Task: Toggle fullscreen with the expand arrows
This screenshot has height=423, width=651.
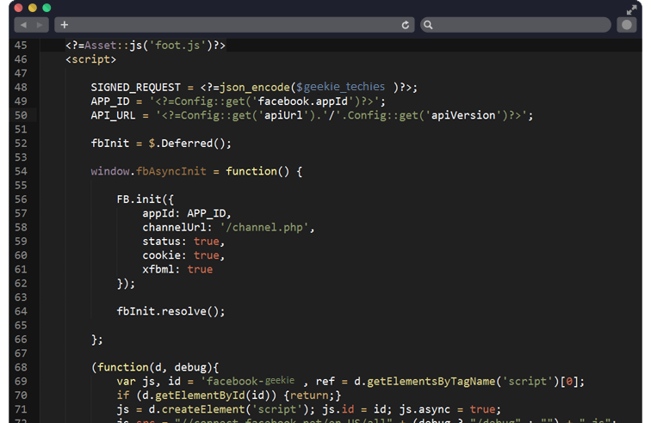Action: [x=631, y=9]
